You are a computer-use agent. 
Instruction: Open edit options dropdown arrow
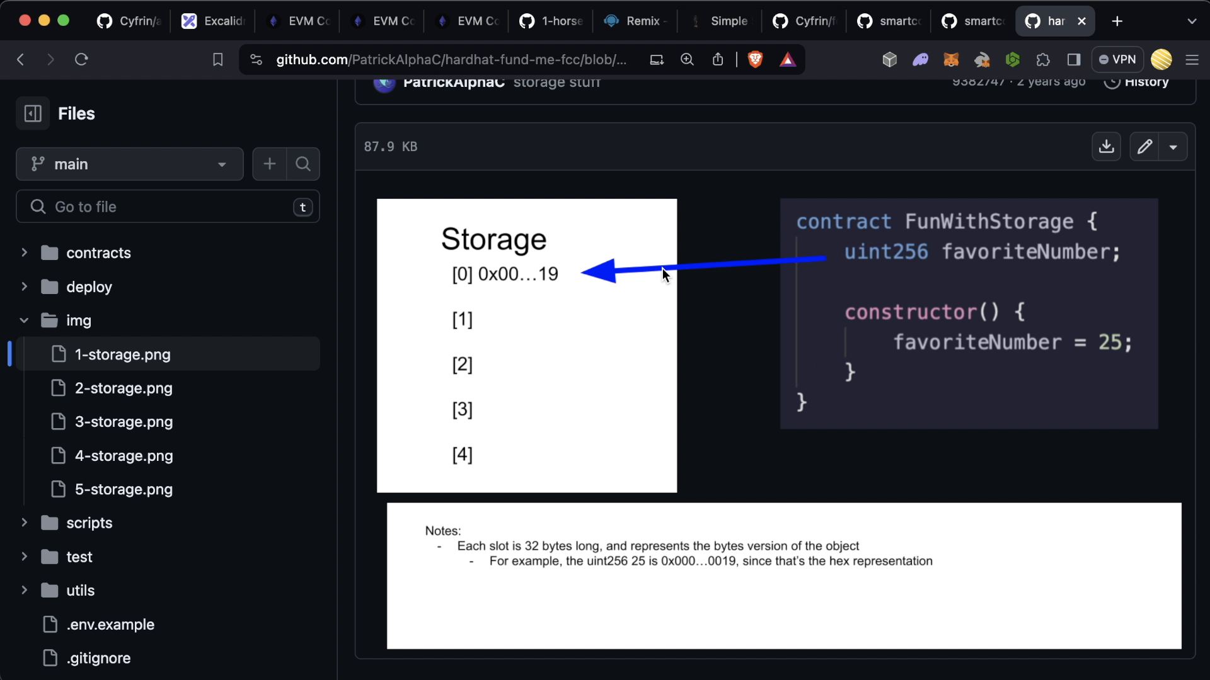tap(1173, 147)
